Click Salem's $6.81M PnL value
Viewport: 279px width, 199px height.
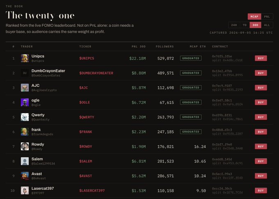139,161
